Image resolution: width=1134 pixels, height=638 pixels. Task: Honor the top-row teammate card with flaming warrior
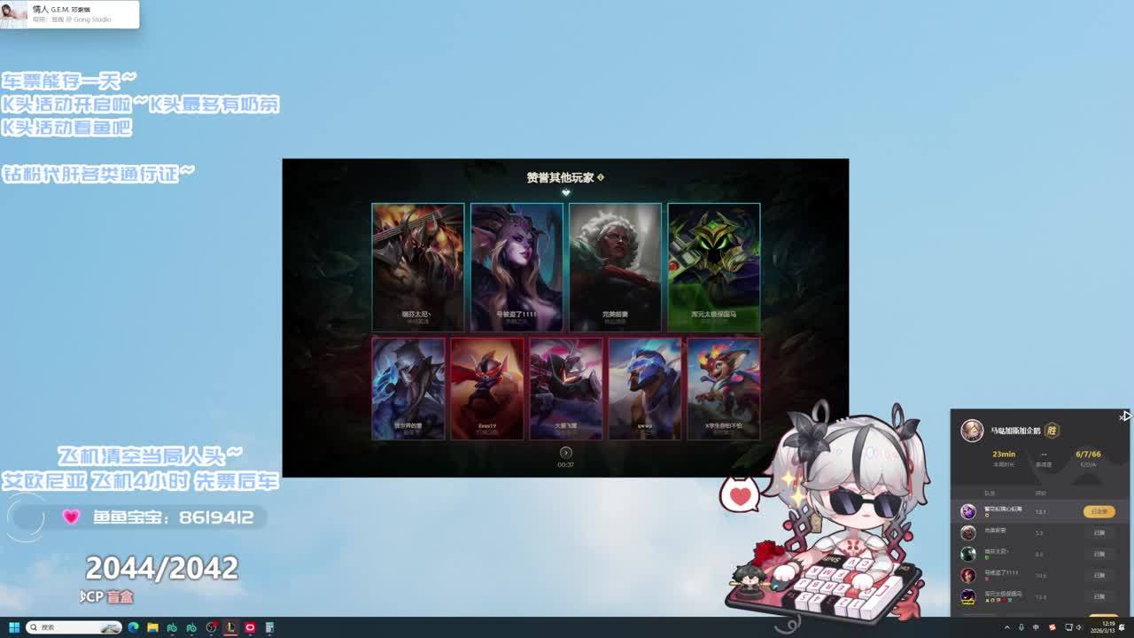[418, 267]
